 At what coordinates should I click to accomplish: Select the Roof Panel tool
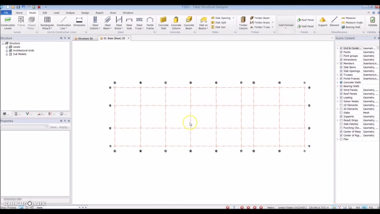pos(305,20)
